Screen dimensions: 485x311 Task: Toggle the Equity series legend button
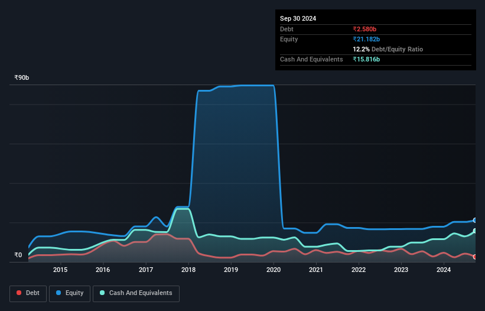tap(70, 293)
